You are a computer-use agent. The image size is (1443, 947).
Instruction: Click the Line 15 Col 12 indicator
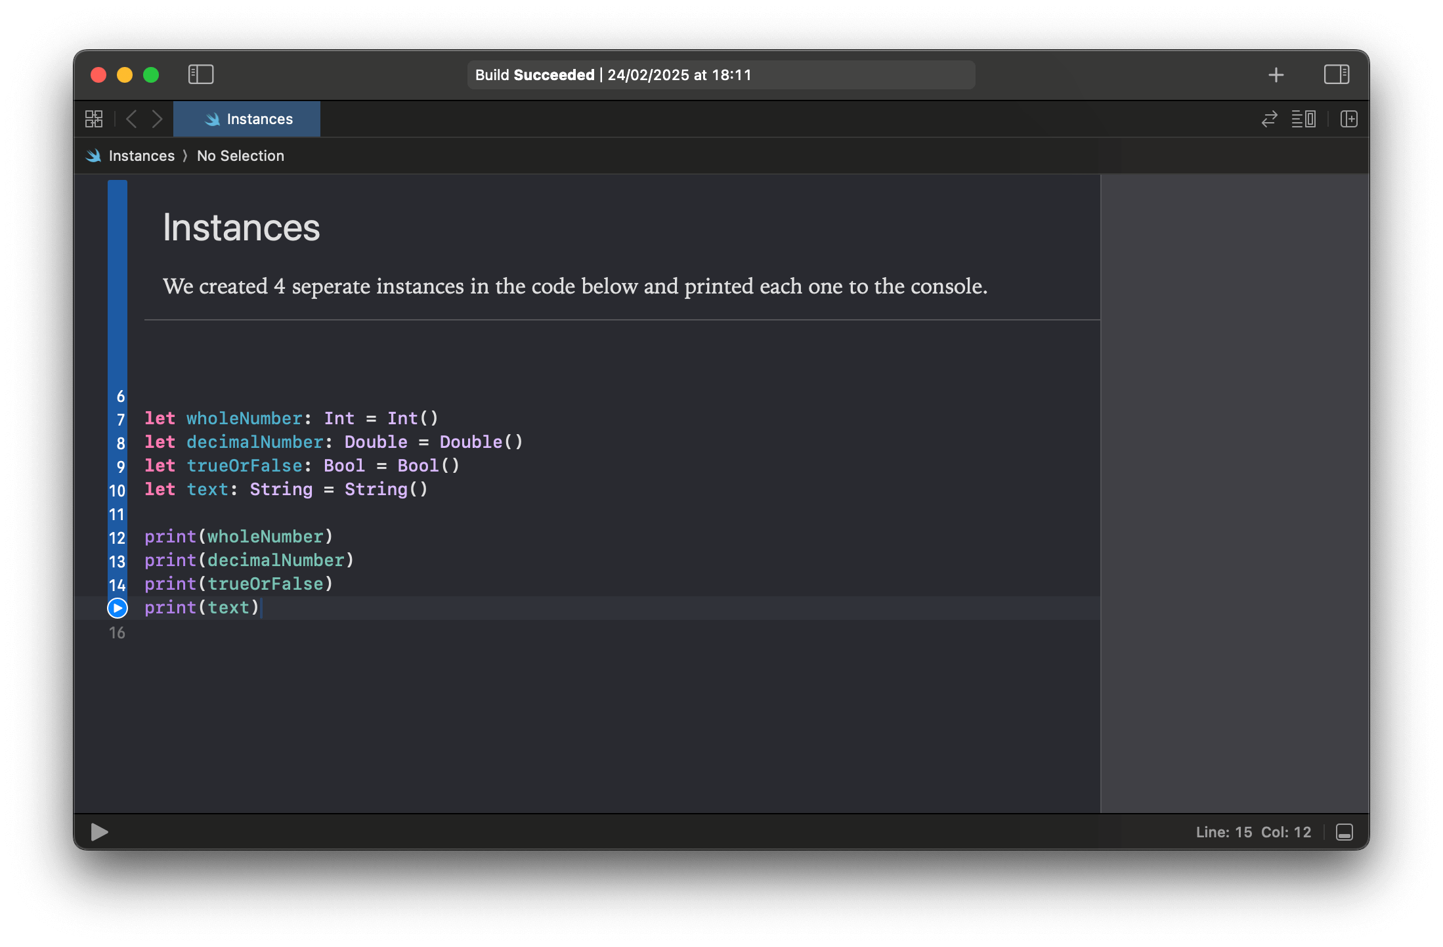click(x=1253, y=832)
